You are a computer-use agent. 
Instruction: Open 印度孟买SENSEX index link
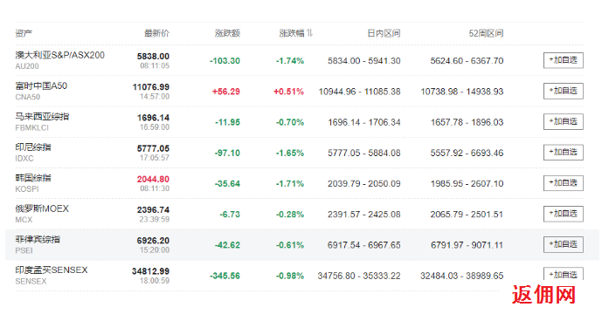(52, 270)
